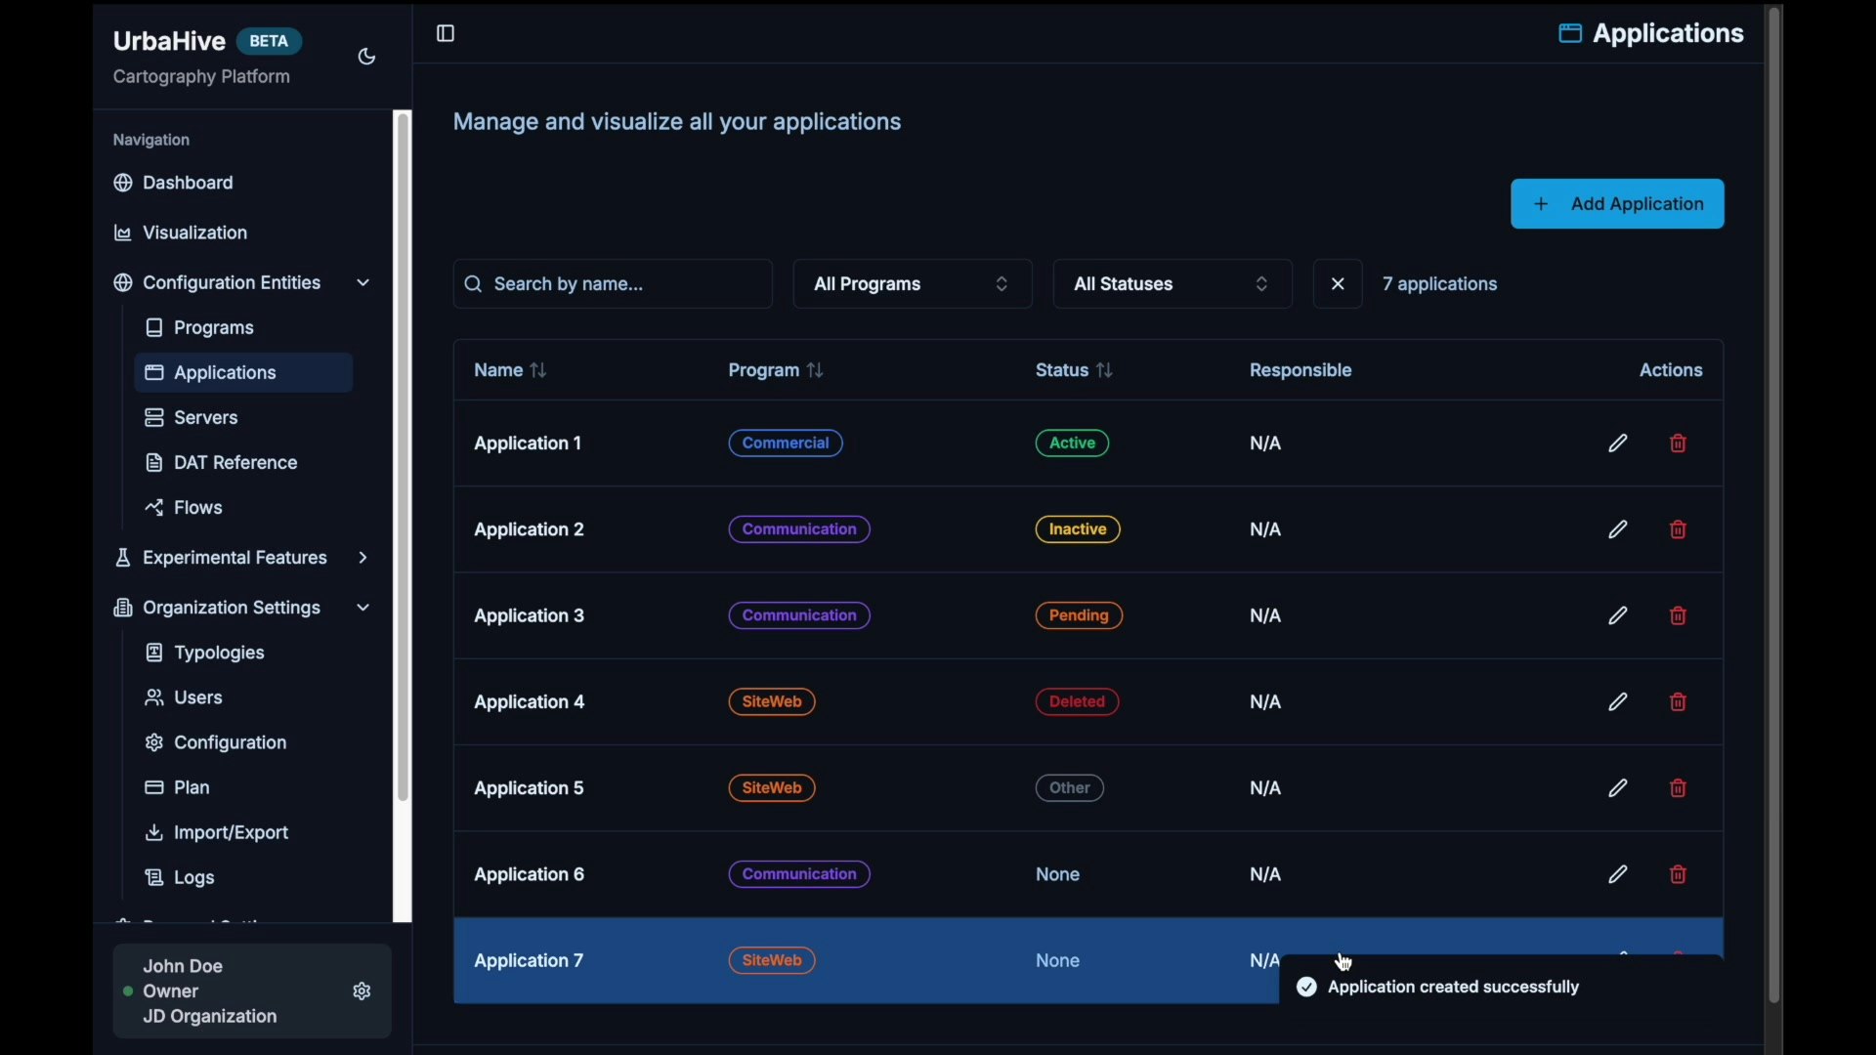Click the trash delete icon for Application 3
1876x1055 pixels.
coord(1679,616)
